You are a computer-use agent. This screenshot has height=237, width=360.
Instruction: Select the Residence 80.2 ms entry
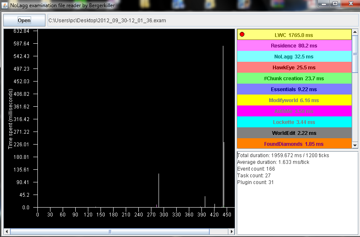[294, 46]
